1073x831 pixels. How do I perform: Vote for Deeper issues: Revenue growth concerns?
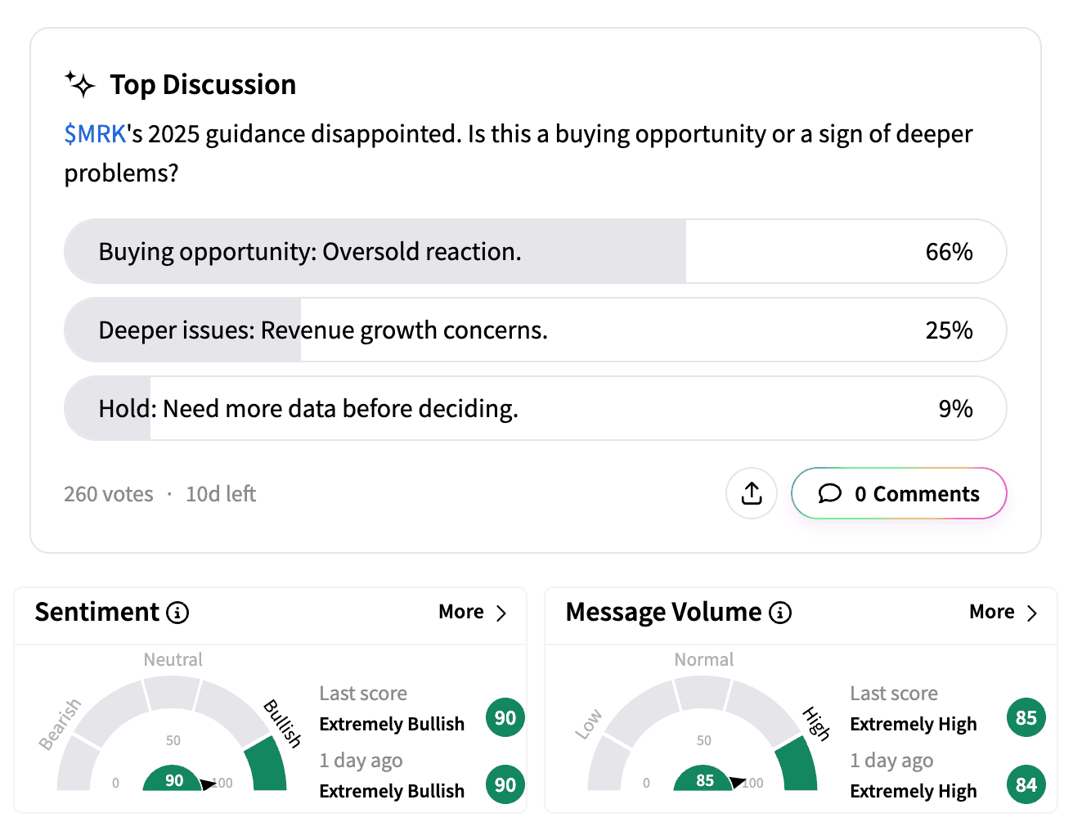point(535,330)
